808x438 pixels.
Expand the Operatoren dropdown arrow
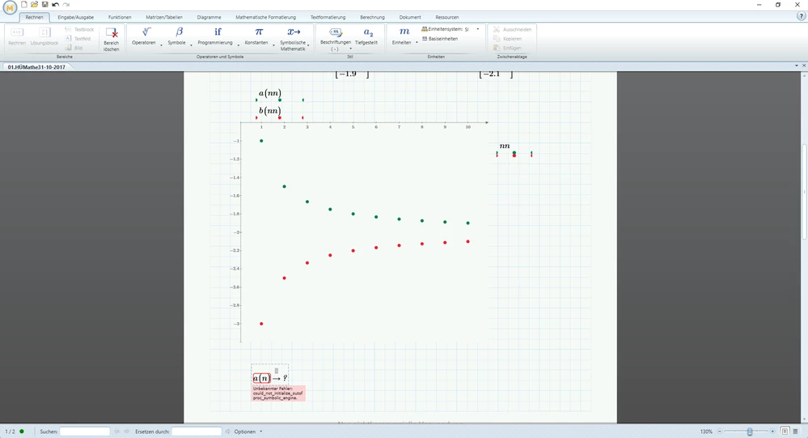(161, 45)
